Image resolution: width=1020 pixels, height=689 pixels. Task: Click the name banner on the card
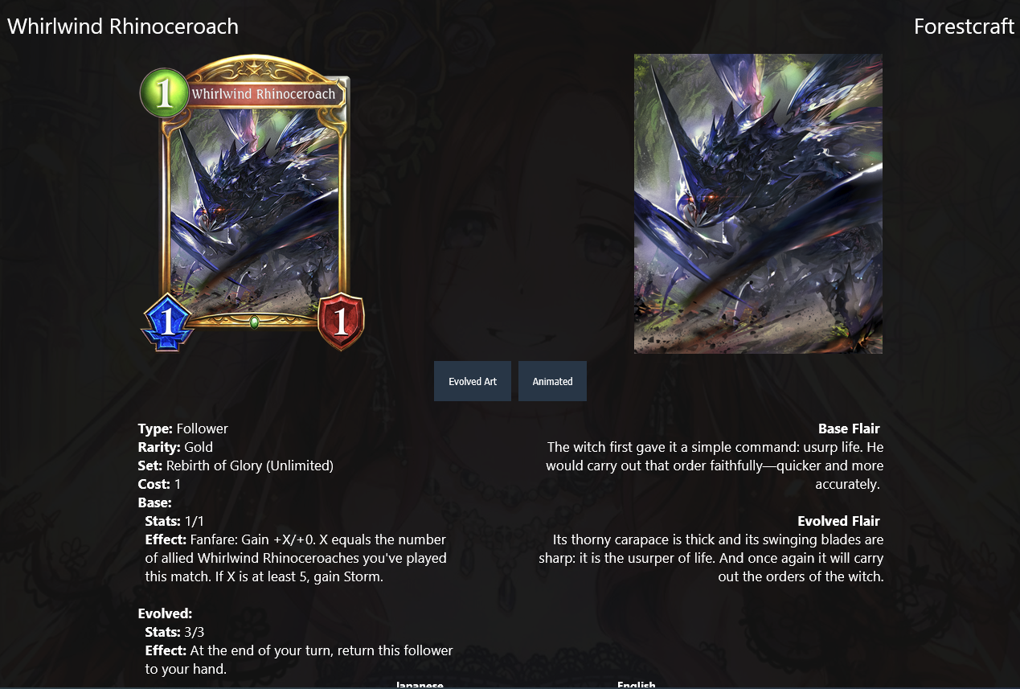coord(264,94)
